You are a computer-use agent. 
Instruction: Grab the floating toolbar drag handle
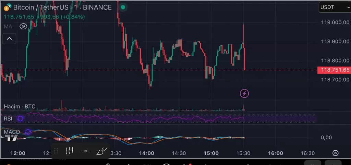click(56, 151)
